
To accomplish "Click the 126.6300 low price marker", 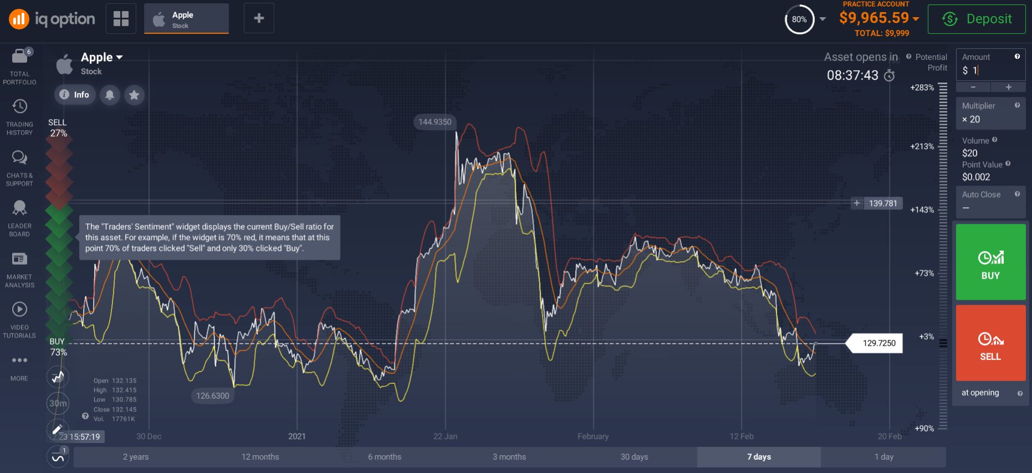I will click(213, 396).
